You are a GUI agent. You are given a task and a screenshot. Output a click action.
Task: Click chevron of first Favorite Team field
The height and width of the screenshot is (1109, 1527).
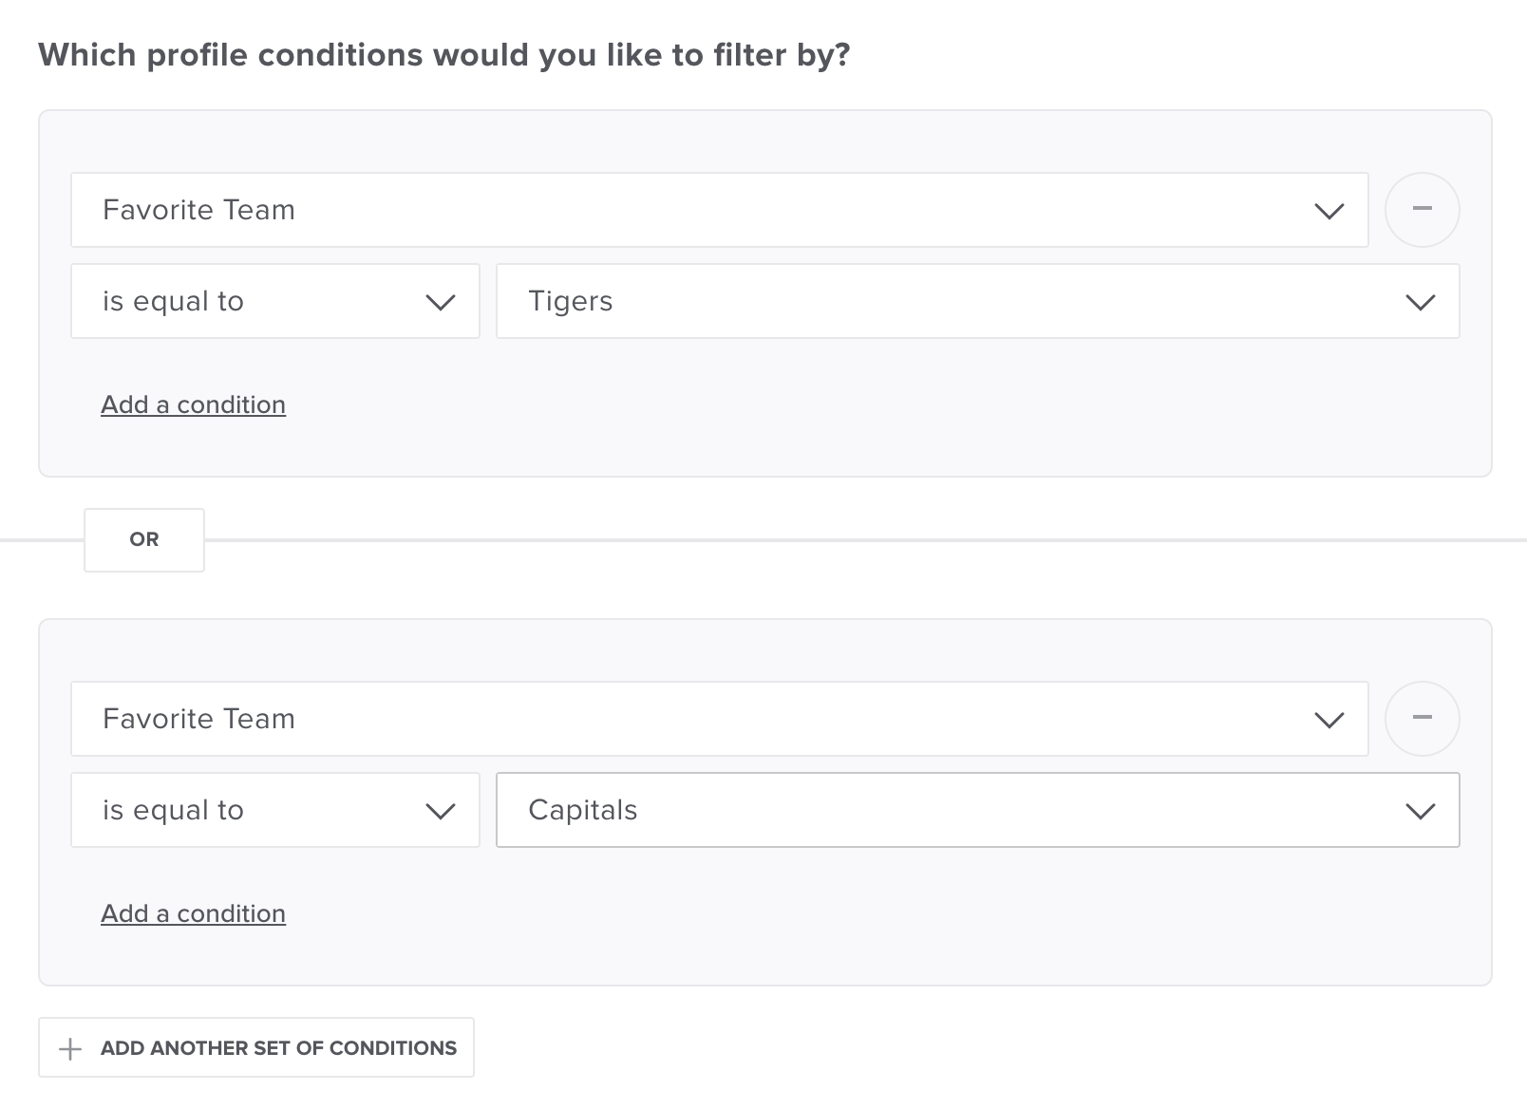coord(1329,211)
